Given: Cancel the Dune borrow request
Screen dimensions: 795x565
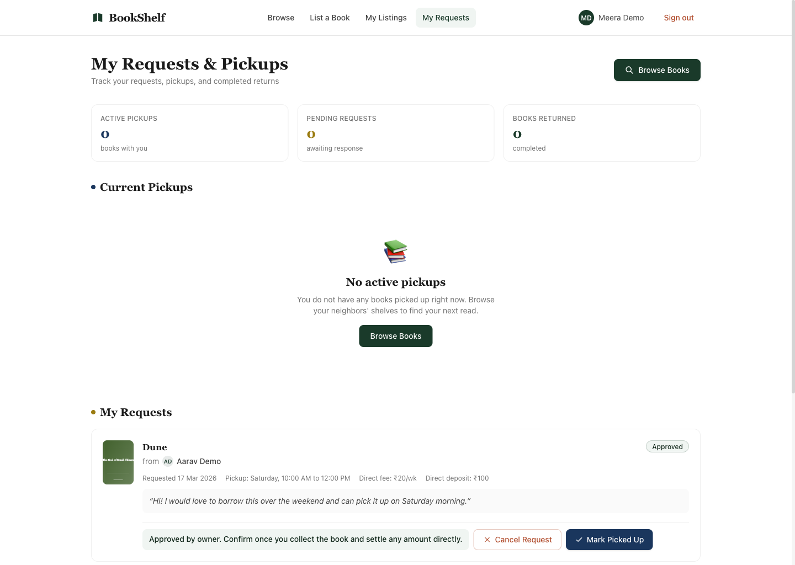Looking at the screenshot, I should coord(517,540).
